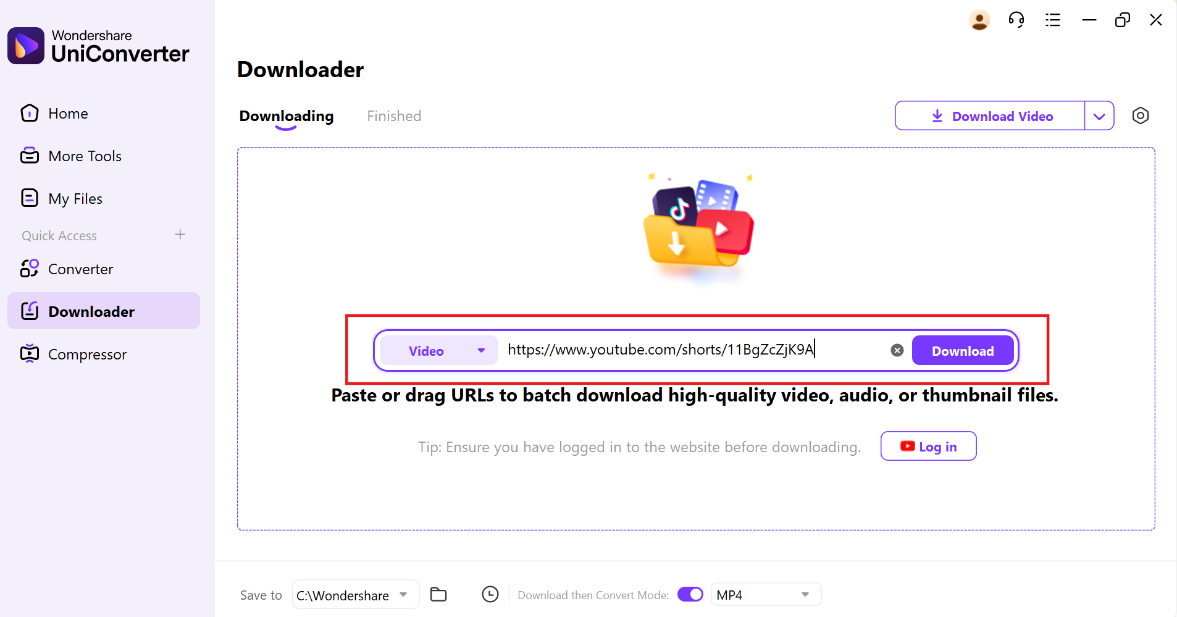Image resolution: width=1177 pixels, height=617 pixels.
Task: Click the YouTube Log in button
Action: [928, 447]
